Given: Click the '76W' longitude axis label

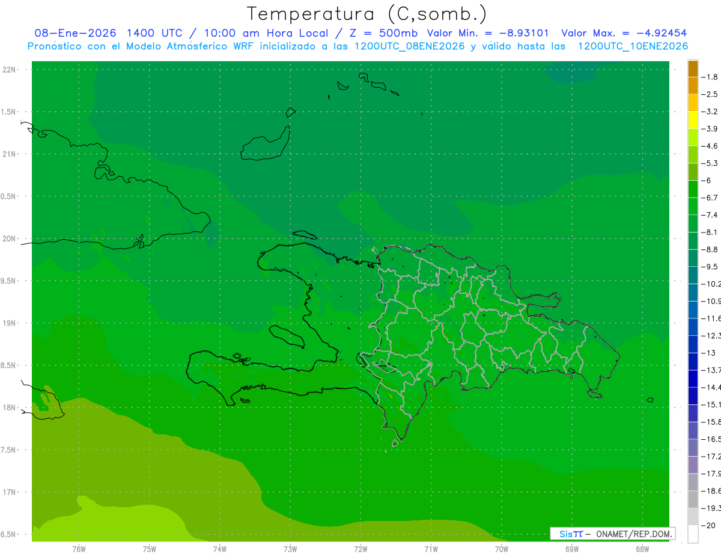Looking at the screenshot, I should (x=79, y=549).
